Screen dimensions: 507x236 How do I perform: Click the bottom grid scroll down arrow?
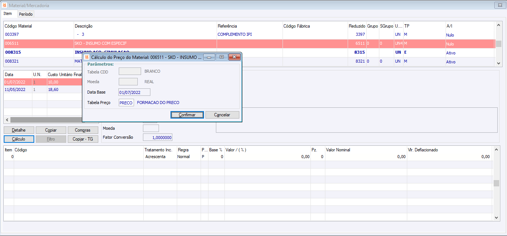[496, 217]
